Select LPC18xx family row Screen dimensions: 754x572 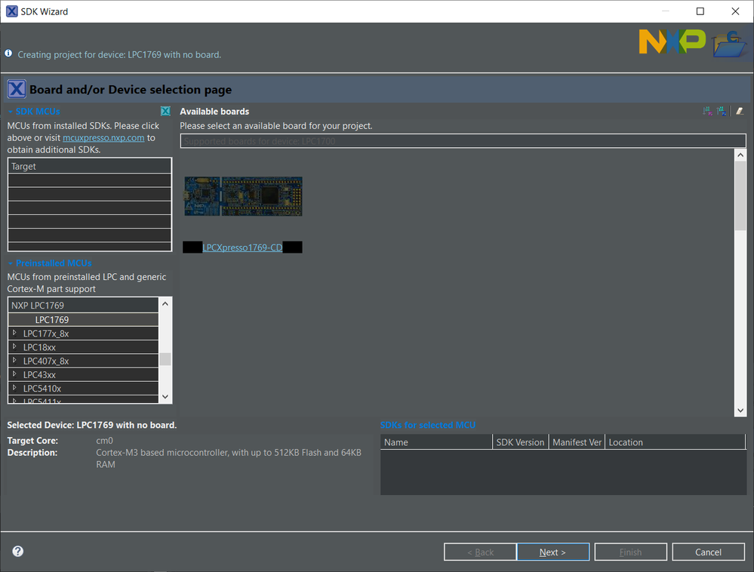click(x=83, y=347)
